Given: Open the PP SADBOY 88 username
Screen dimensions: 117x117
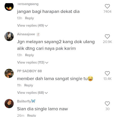Looking at the screenshot, I should [29, 71].
